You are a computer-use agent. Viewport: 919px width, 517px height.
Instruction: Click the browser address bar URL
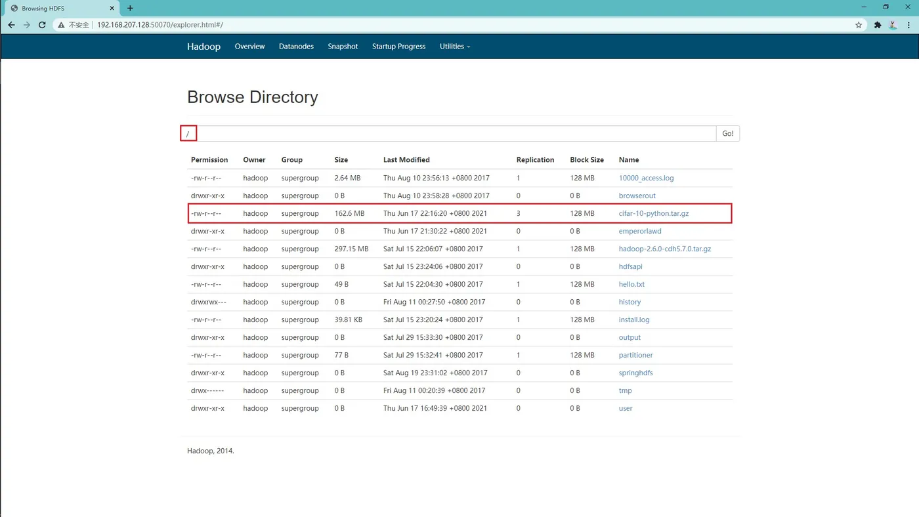click(160, 25)
